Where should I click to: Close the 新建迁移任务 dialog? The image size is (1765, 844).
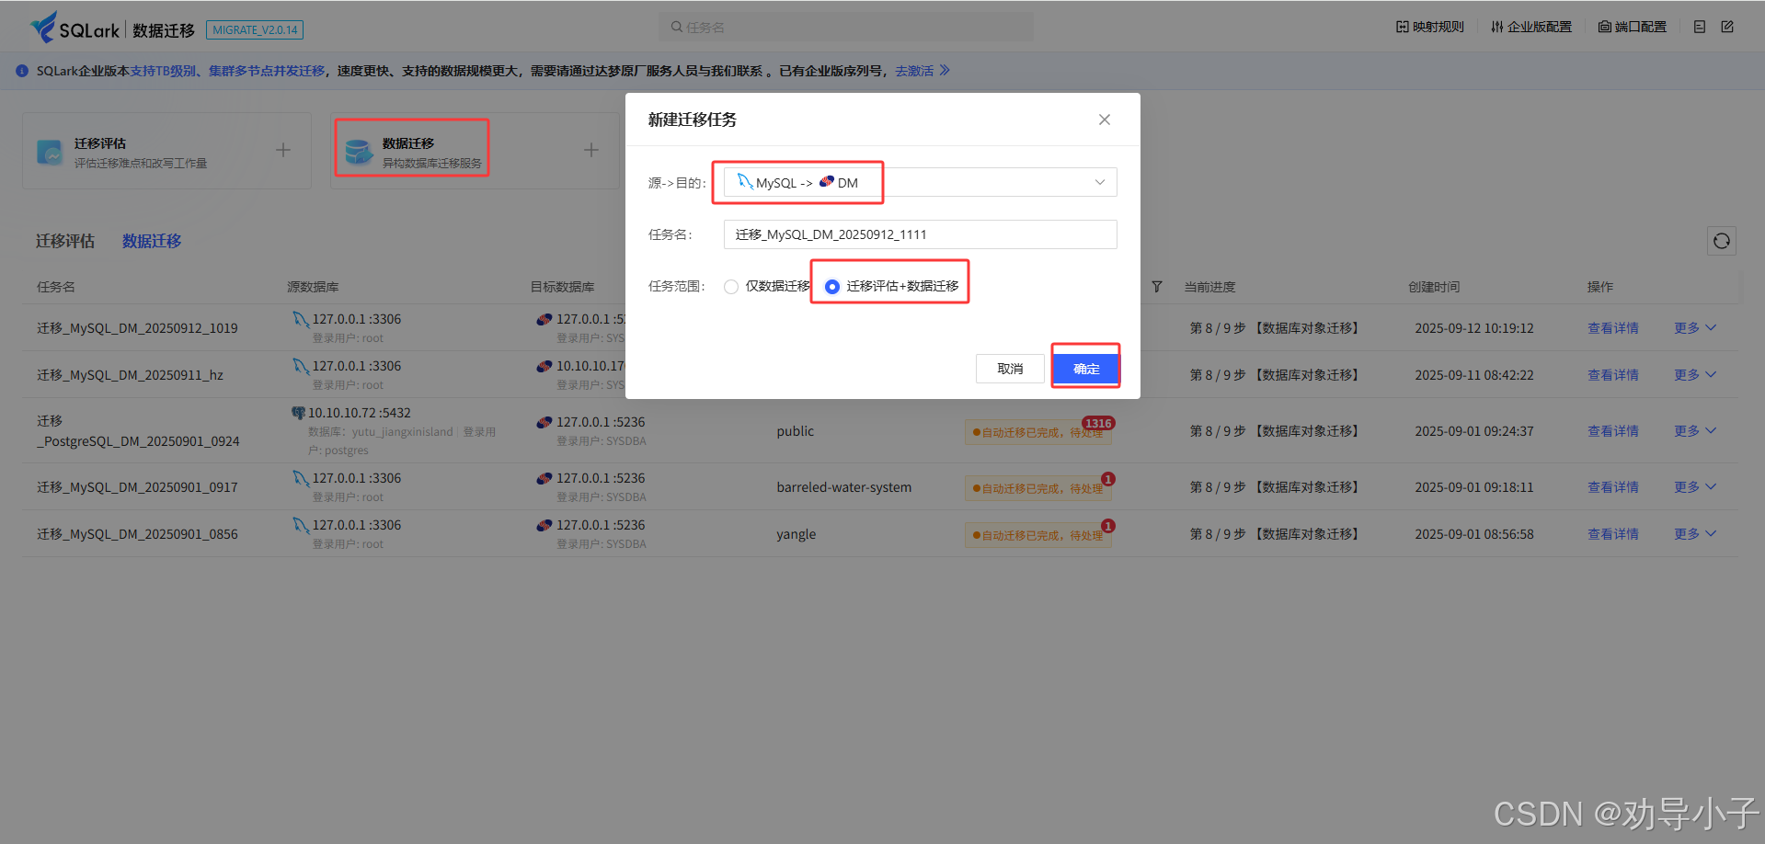click(x=1105, y=120)
